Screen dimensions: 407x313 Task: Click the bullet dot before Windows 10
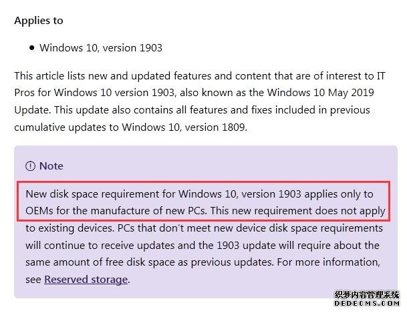point(31,47)
